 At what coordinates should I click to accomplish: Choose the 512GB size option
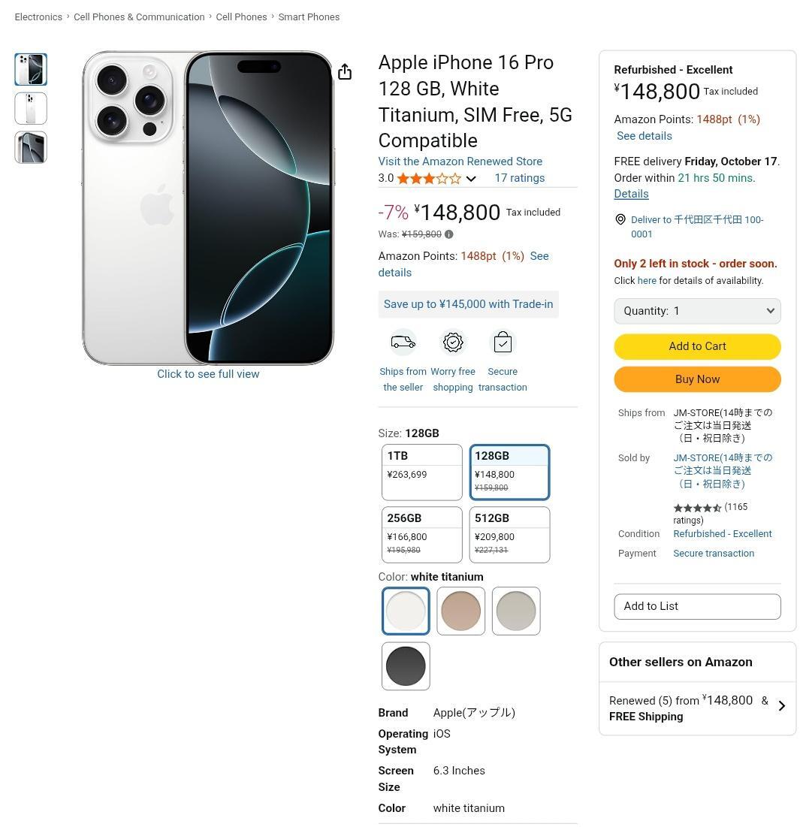pos(509,534)
